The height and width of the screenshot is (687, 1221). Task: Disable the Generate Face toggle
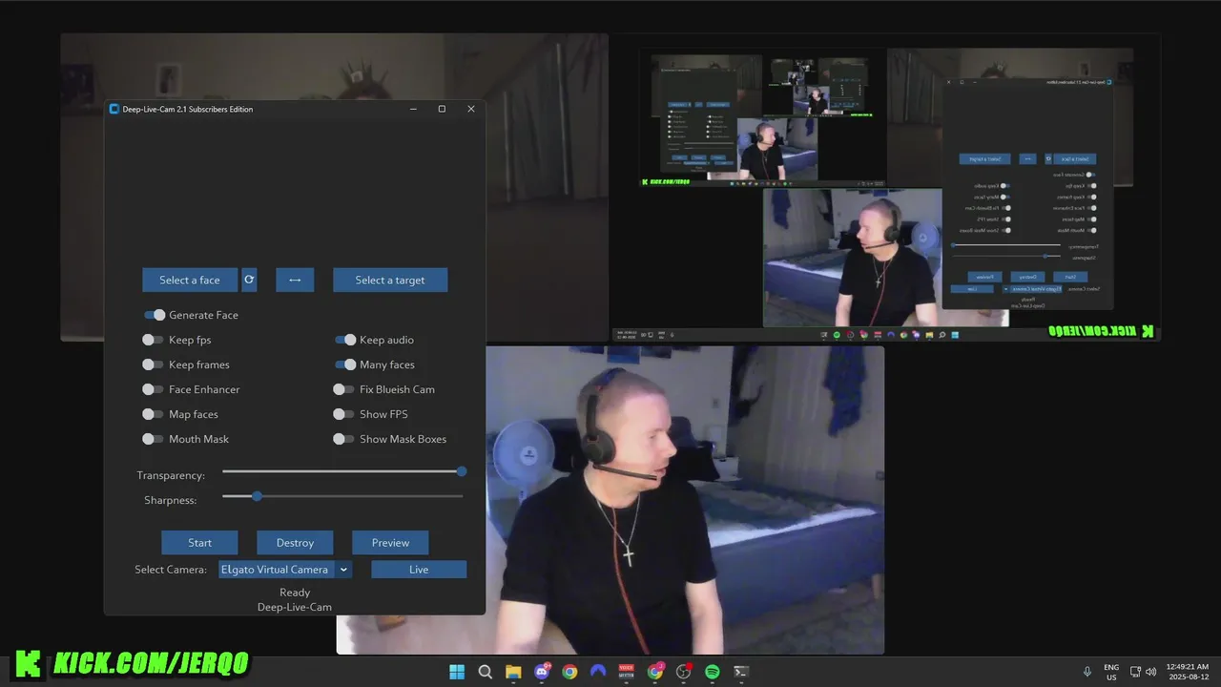coord(155,315)
